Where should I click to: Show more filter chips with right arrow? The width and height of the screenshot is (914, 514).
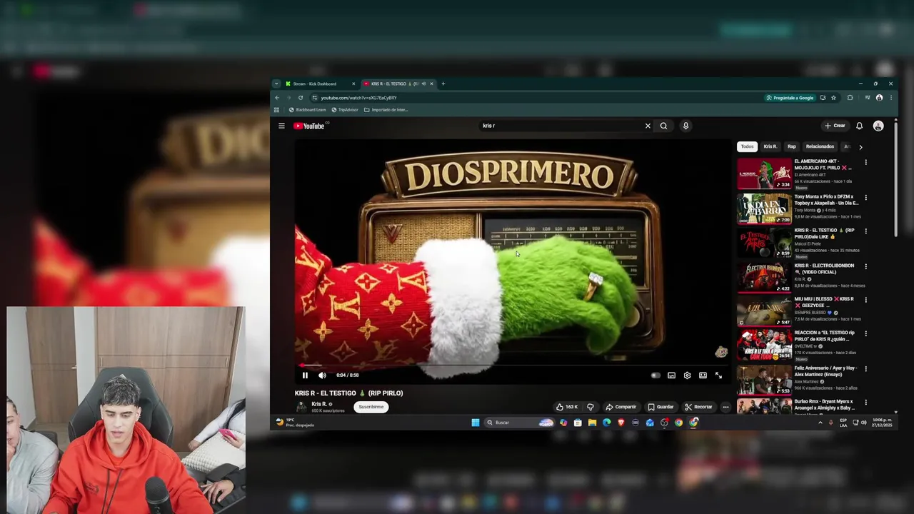[x=860, y=147]
